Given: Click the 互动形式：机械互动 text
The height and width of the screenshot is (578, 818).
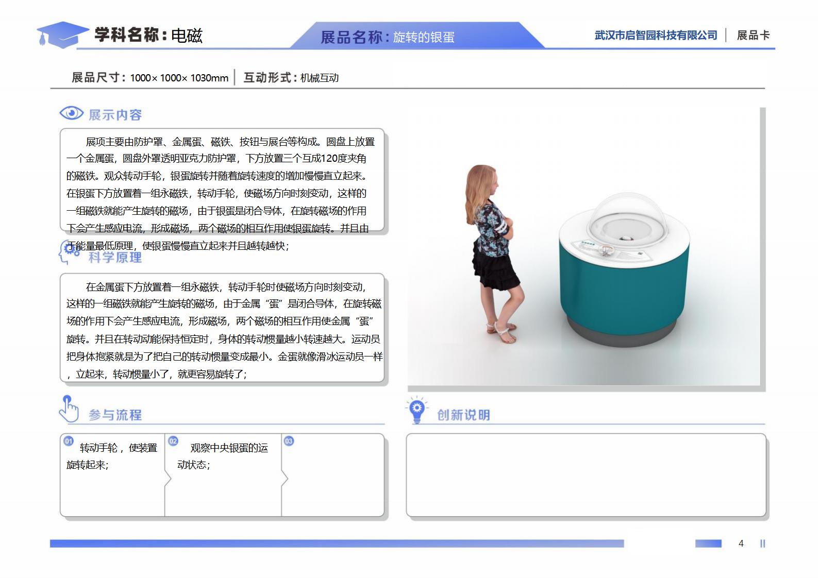Looking at the screenshot, I should click(x=291, y=78).
